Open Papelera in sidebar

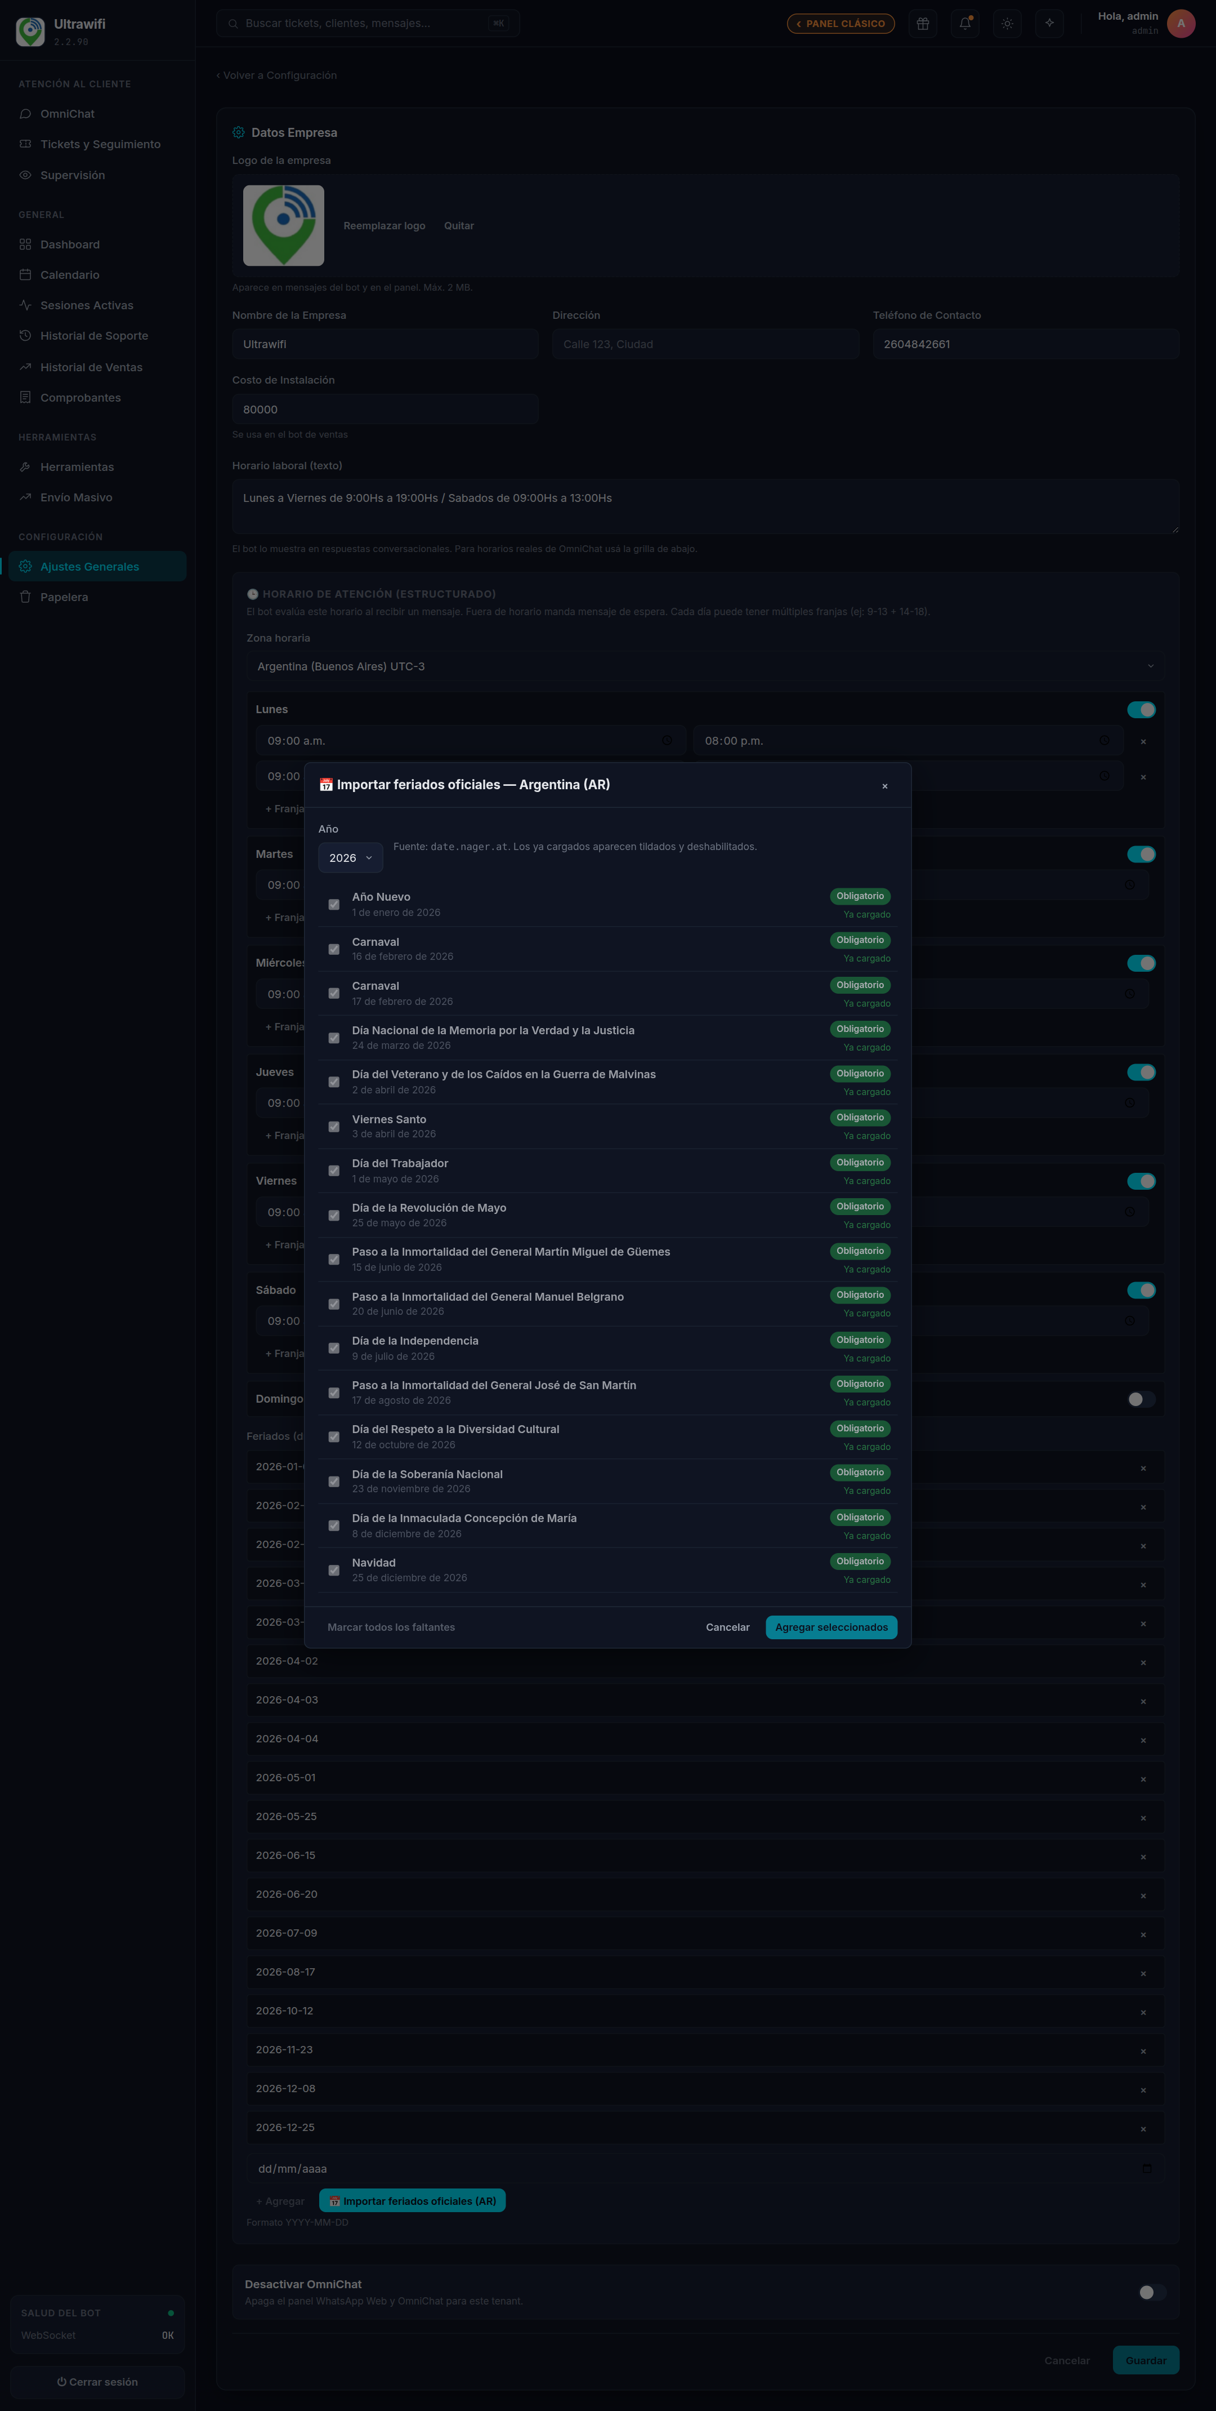97,597
